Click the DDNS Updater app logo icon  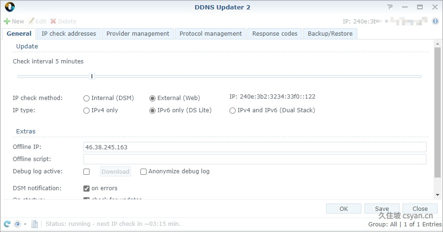pos(10,7)
